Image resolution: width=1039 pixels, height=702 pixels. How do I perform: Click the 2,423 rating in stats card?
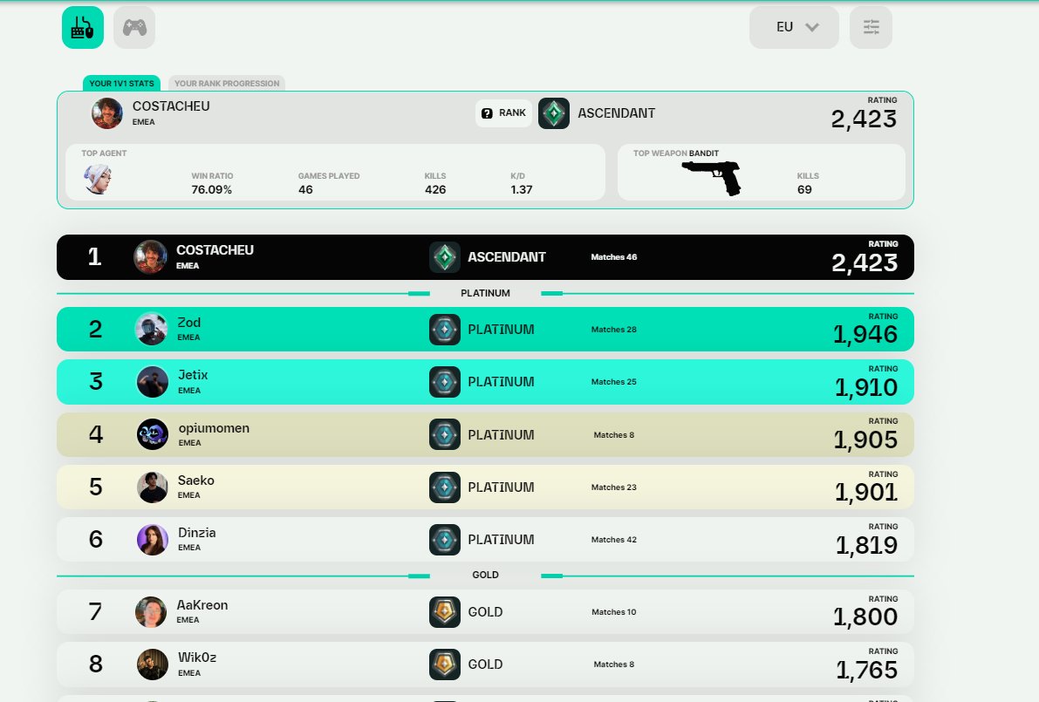864,119
